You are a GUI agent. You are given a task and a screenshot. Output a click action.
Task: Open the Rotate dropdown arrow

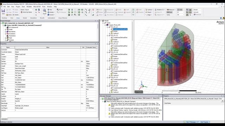click(x=54, y=12)
